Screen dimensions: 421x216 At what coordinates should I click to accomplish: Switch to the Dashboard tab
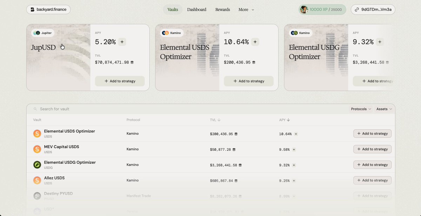tap(196, 9)
